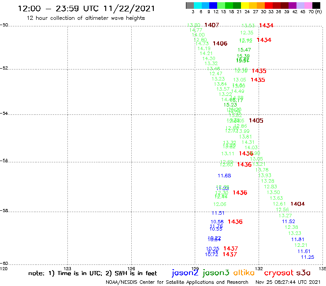Click the wave height value 13.27
This screenshot has width=326, height=286.
click(x=285, y=216)
